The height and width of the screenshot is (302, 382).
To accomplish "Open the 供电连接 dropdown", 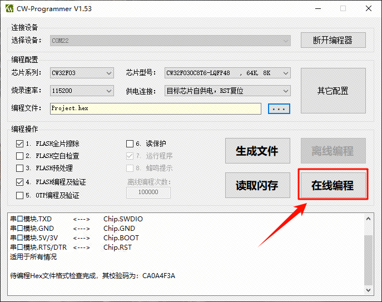I will coord(227,91).
